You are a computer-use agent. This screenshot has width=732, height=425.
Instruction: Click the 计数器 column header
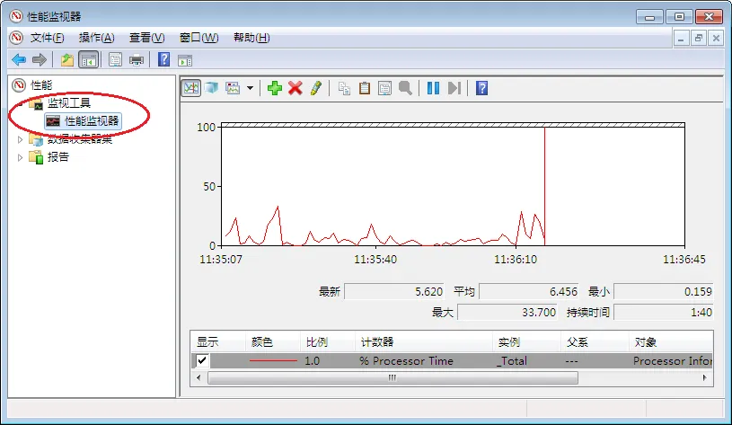click(x=423, y=342)
